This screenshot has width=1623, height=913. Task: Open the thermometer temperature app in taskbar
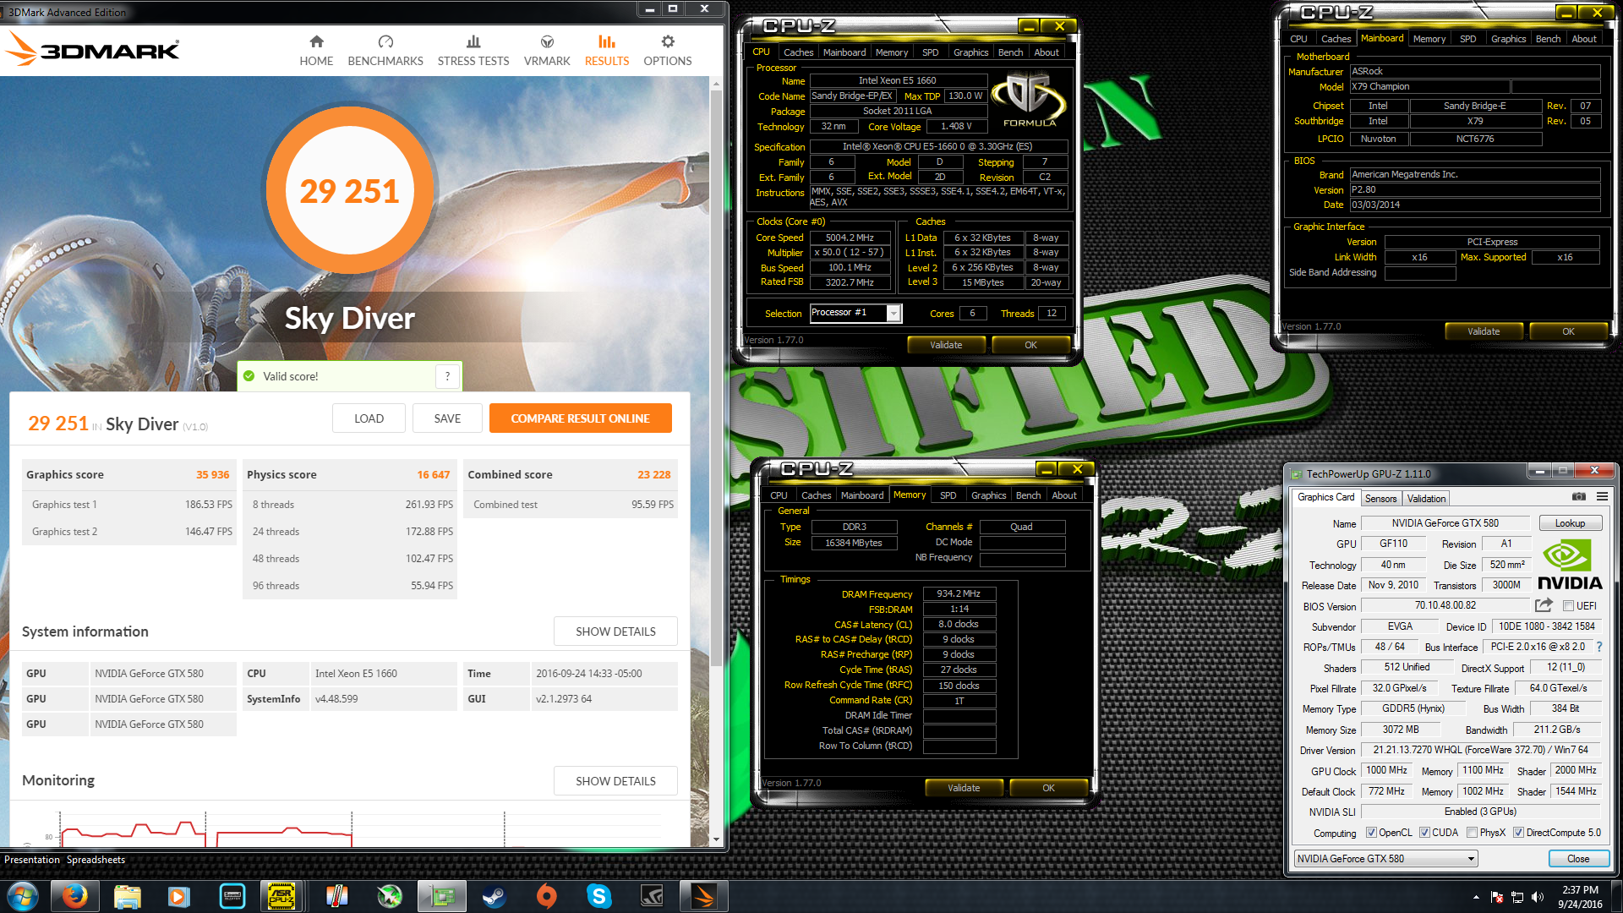(336, 896)
